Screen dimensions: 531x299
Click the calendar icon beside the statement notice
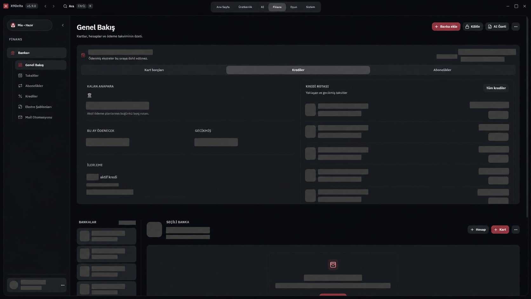point(83,55)
